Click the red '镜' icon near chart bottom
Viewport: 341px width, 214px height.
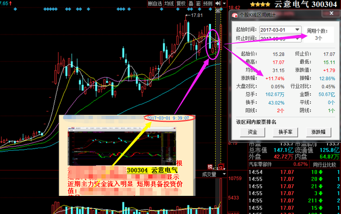(210, 167)
